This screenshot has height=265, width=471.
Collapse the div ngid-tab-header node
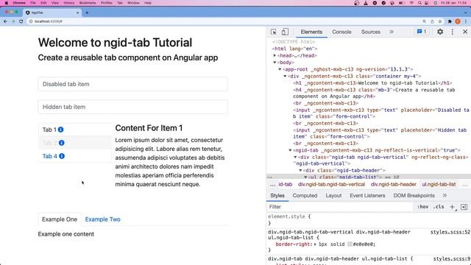[300, 170]
